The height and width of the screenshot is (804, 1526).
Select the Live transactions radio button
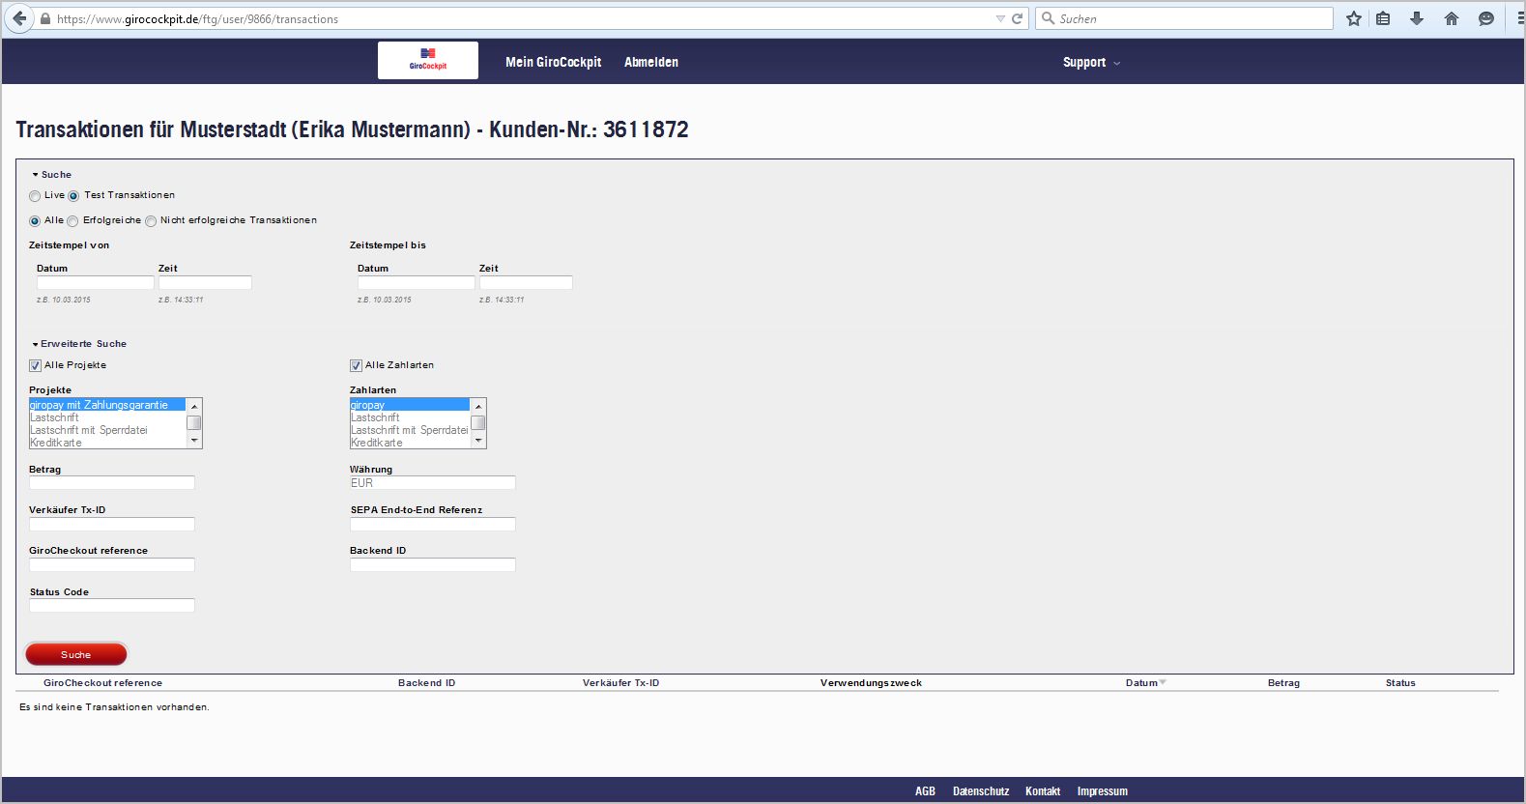tap(35, 196)
